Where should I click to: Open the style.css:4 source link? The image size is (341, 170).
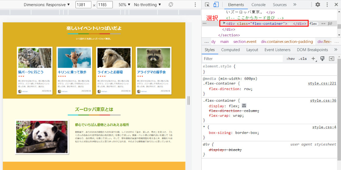pos(324,127)
